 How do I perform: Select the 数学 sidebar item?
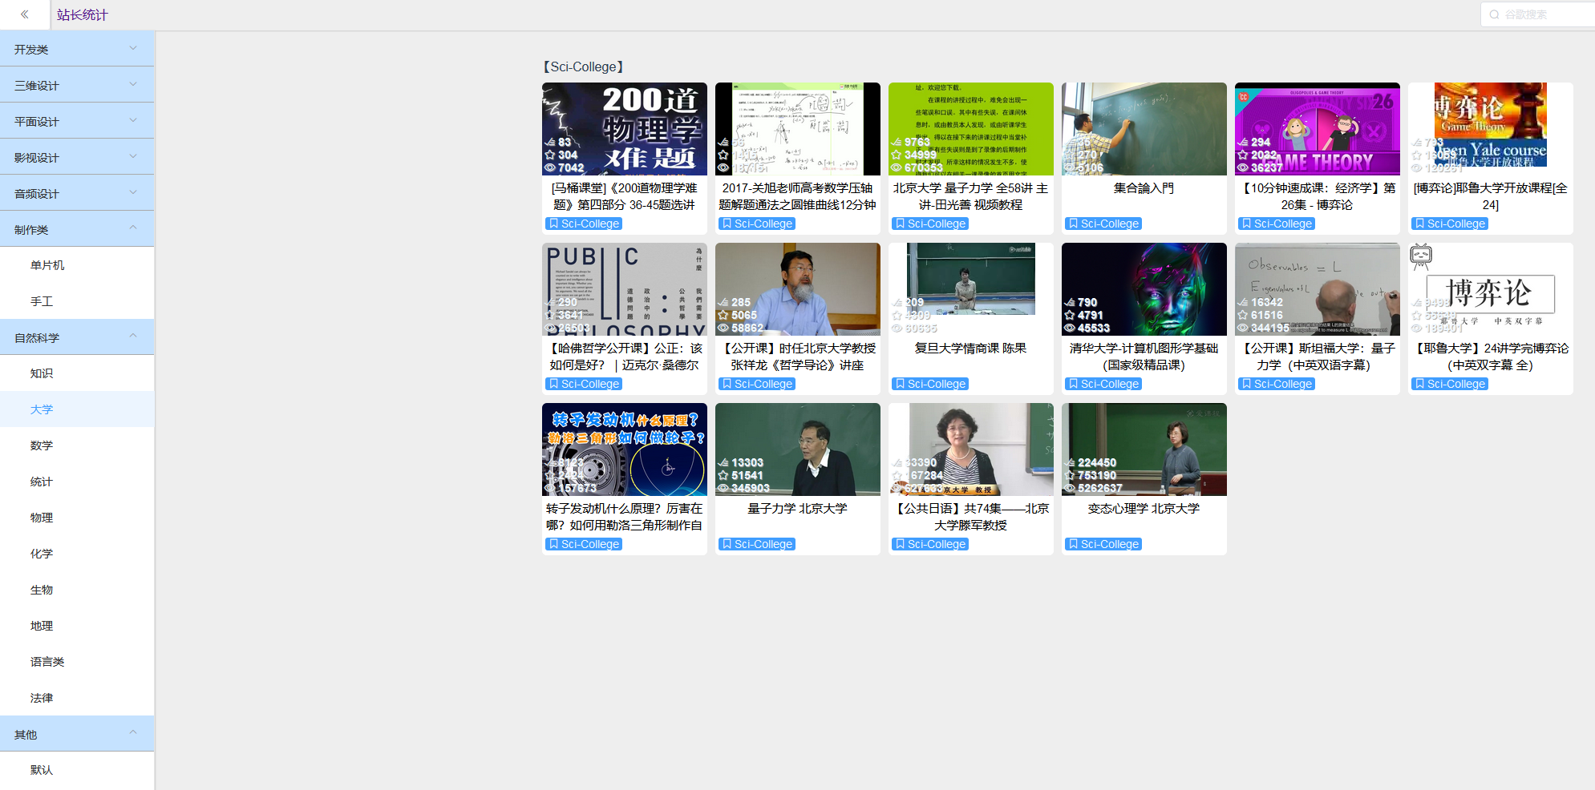pyautogui.click(x=42, y=445)
